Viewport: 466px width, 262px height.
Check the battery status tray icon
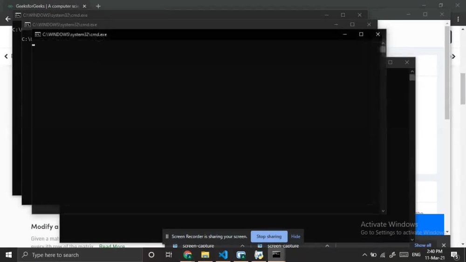(x=374, y=255)
